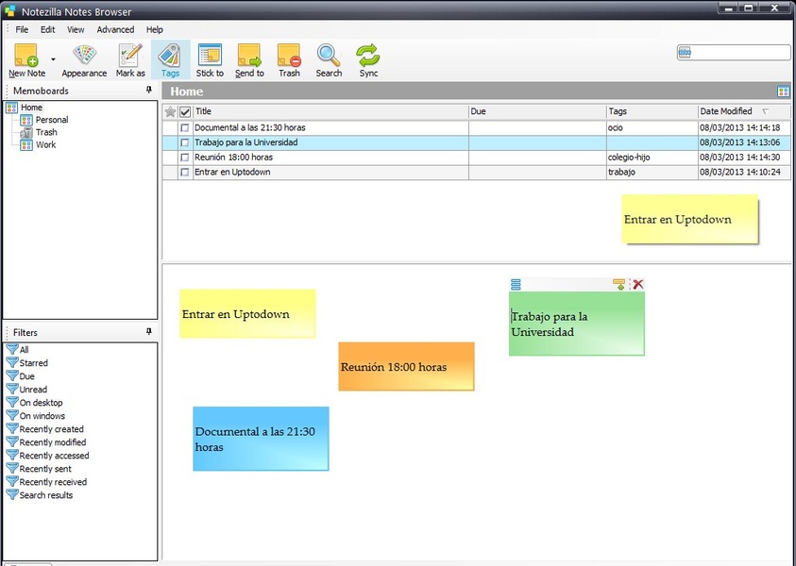796x566 pixels.
Task: Open the Advanced menu
Action: click(x=115, y=29)
